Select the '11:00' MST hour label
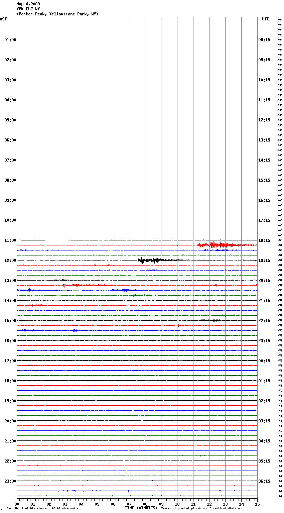This screenshot has width=284, height=513. [10, 240]
